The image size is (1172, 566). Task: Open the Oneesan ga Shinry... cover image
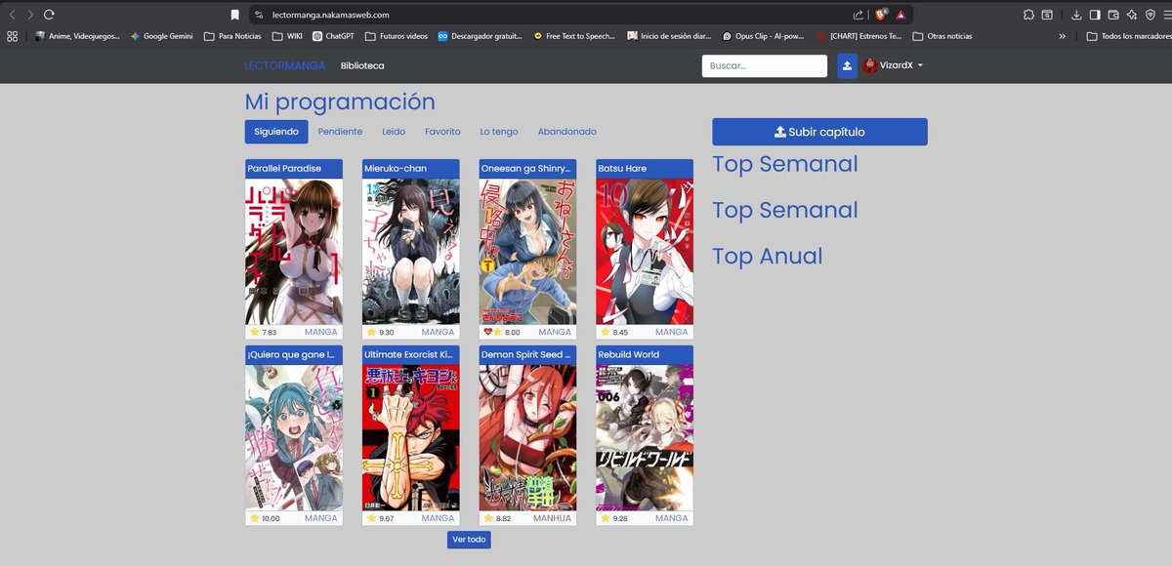[527, 252]
